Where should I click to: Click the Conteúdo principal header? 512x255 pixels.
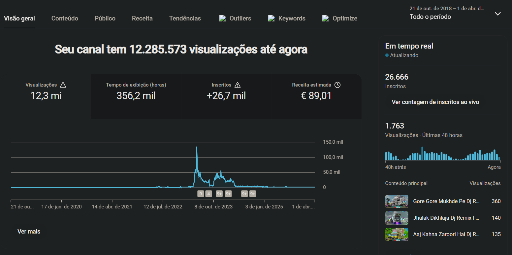click(406, 183)
